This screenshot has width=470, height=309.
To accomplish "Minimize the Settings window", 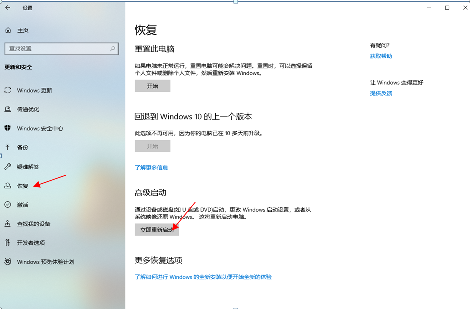I will (x=429, y=8).
